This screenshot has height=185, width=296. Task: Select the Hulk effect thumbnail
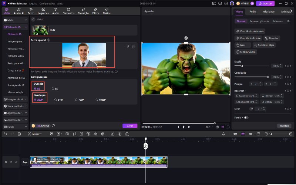coord(40,30)
